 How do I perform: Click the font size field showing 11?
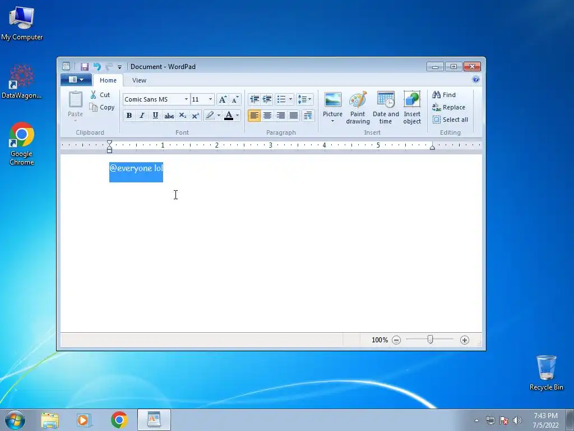pos(199,99)
